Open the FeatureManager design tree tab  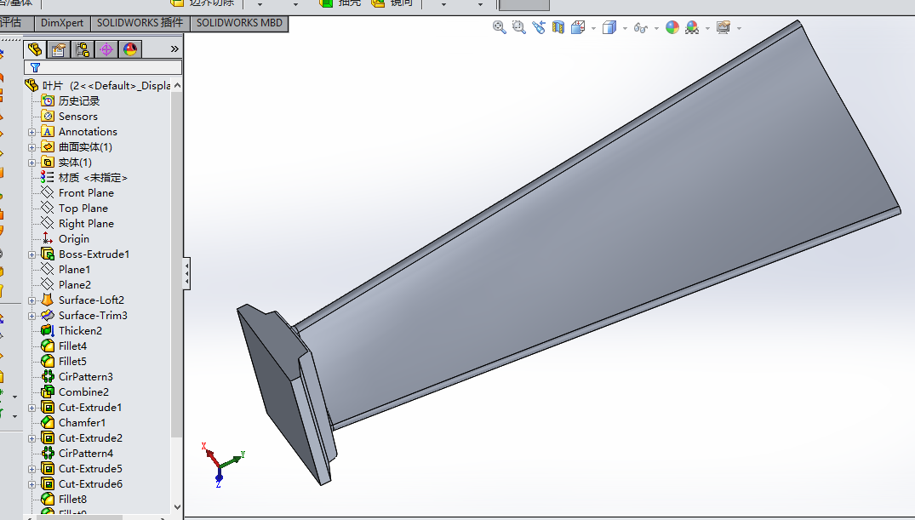click(x=35, y=49)
